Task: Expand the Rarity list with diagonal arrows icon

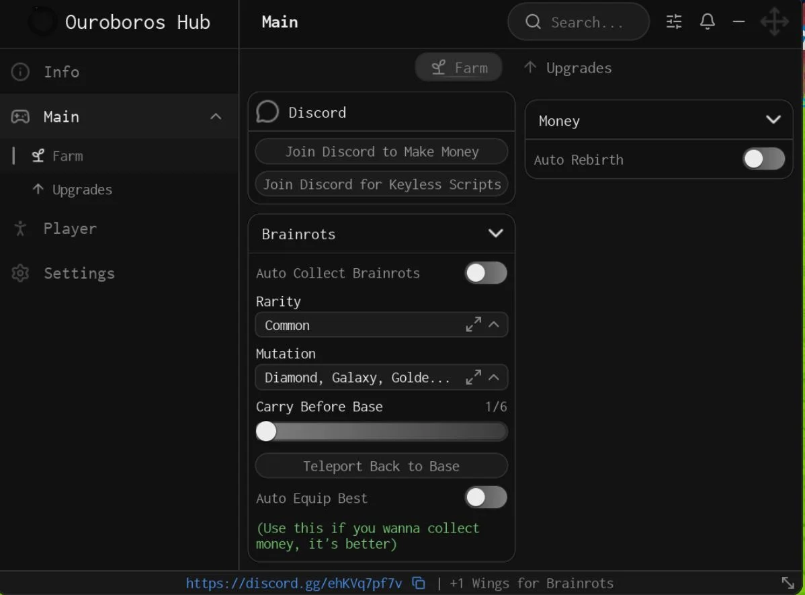Action: [x=473, y=324]
